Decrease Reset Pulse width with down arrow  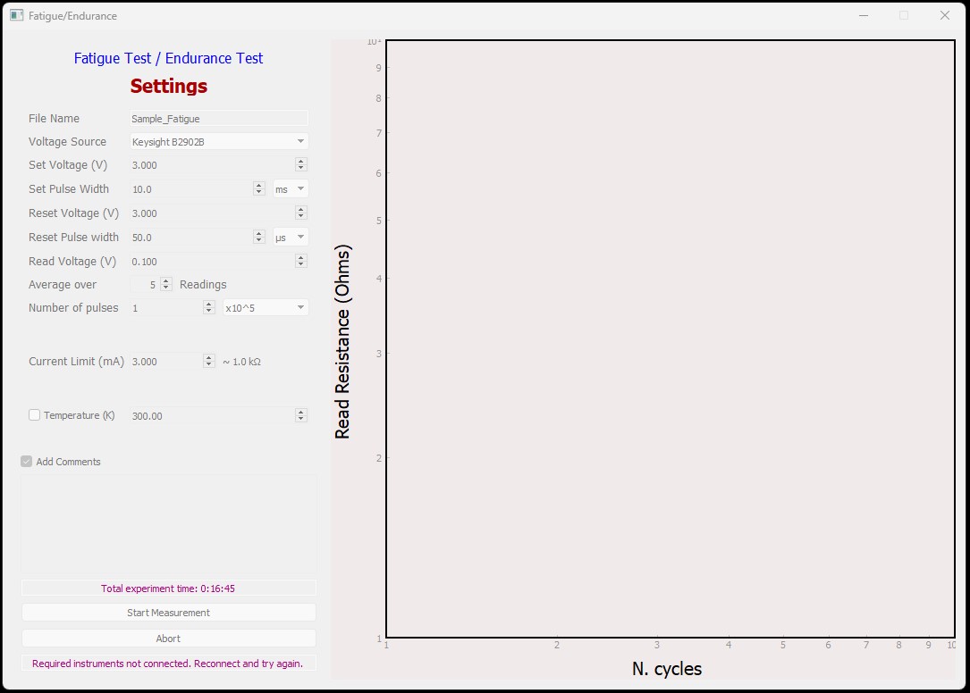259,240
